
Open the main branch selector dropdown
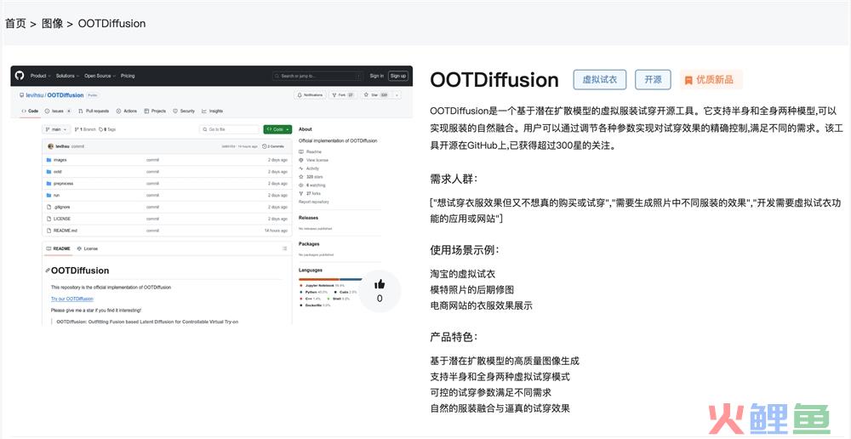coord(56,129)
